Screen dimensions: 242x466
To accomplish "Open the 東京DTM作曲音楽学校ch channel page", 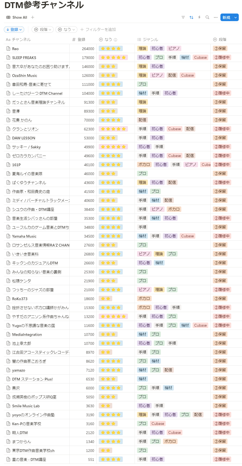I will tap(33, 451).
